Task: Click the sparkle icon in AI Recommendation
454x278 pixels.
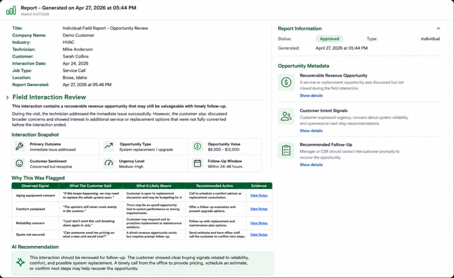Action: (x=21, y=262)
